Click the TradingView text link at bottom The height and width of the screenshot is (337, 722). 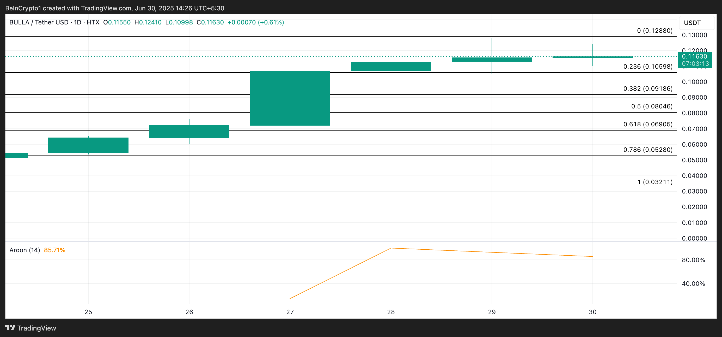[x=36, y=328]
